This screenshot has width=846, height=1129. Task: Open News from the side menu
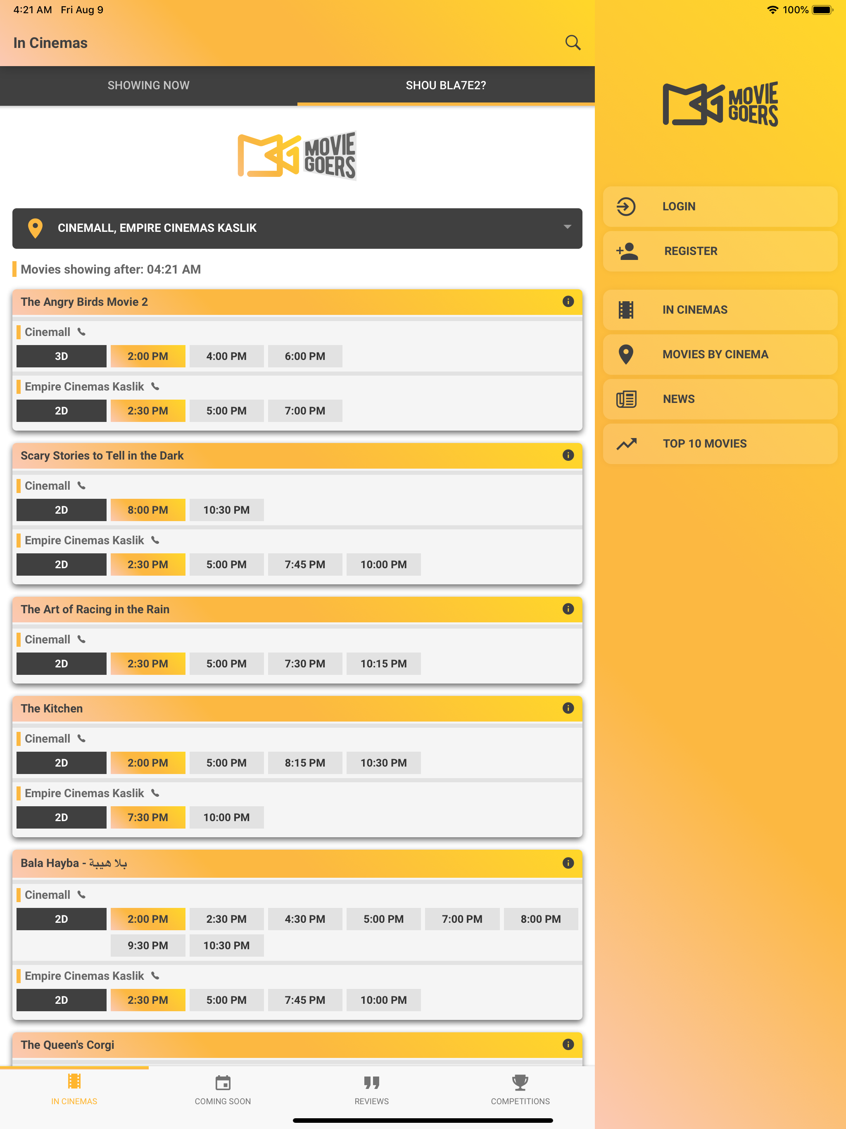[720, 399]
